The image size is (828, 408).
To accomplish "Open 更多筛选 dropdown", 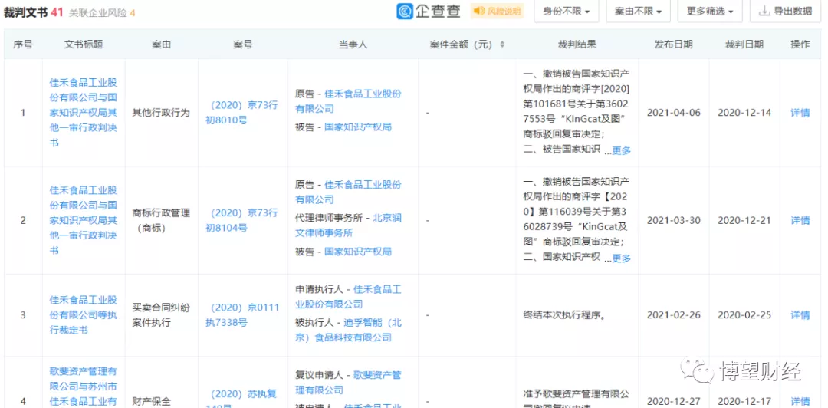I will coord(710,11).
